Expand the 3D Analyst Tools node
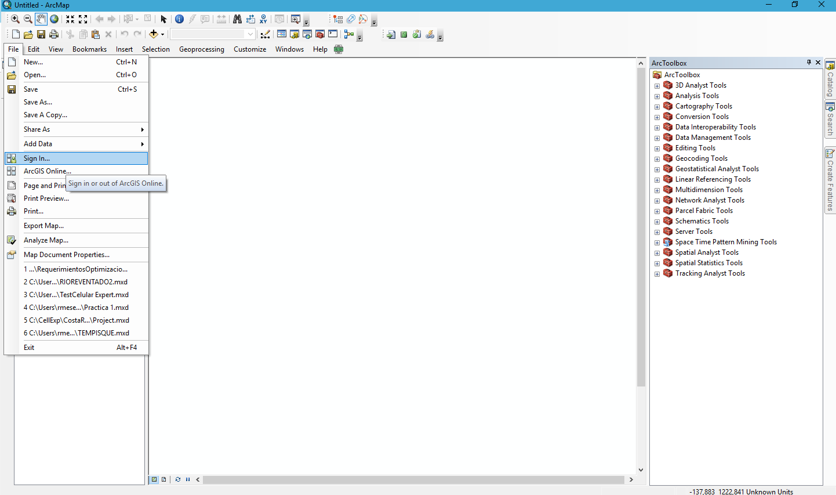 (657, 86)
